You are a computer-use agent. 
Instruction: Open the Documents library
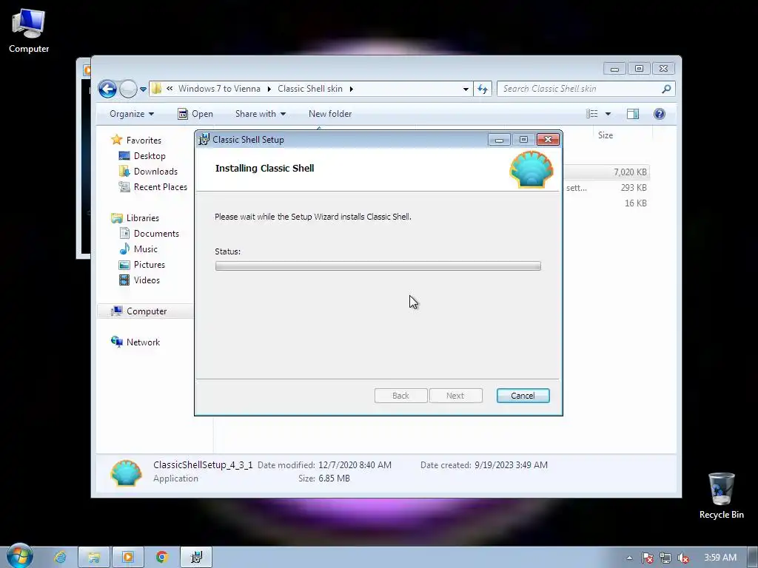pos(156,233)
